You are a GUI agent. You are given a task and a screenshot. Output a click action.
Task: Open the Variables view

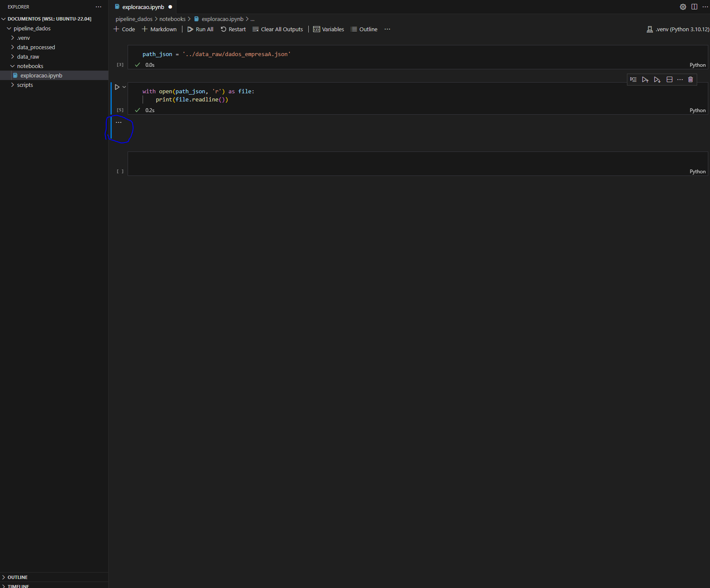(x=328, y=29)
